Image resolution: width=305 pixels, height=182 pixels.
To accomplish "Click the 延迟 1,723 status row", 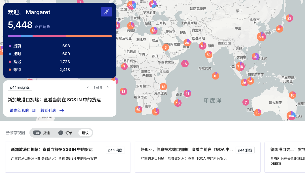I will coord(39,62).
